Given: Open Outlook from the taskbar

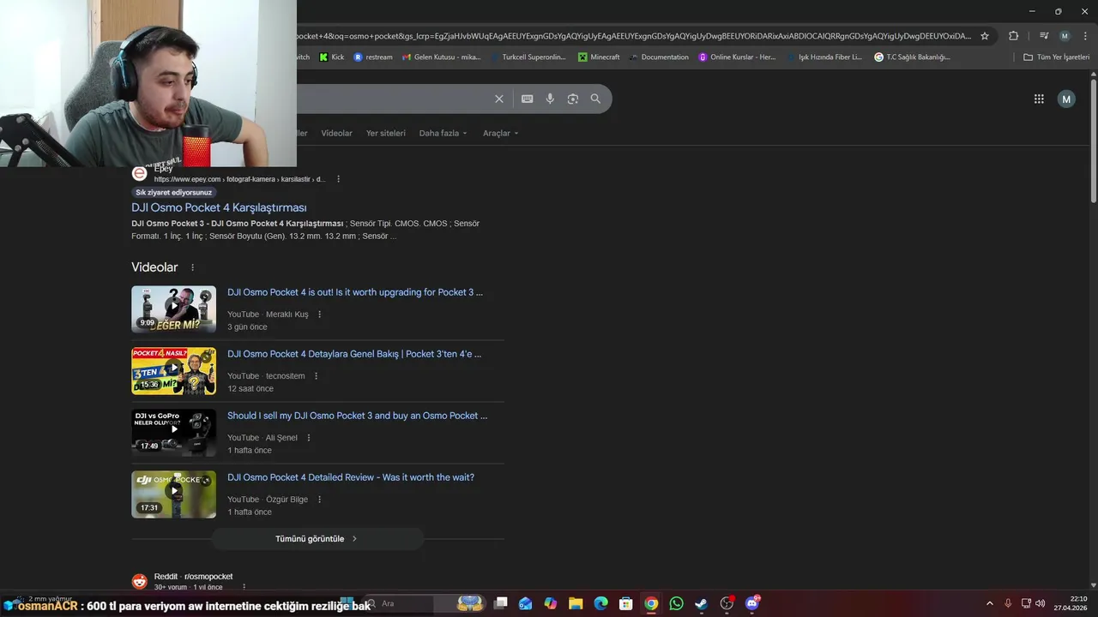Looking at the screenshot, I should (525, 603).
